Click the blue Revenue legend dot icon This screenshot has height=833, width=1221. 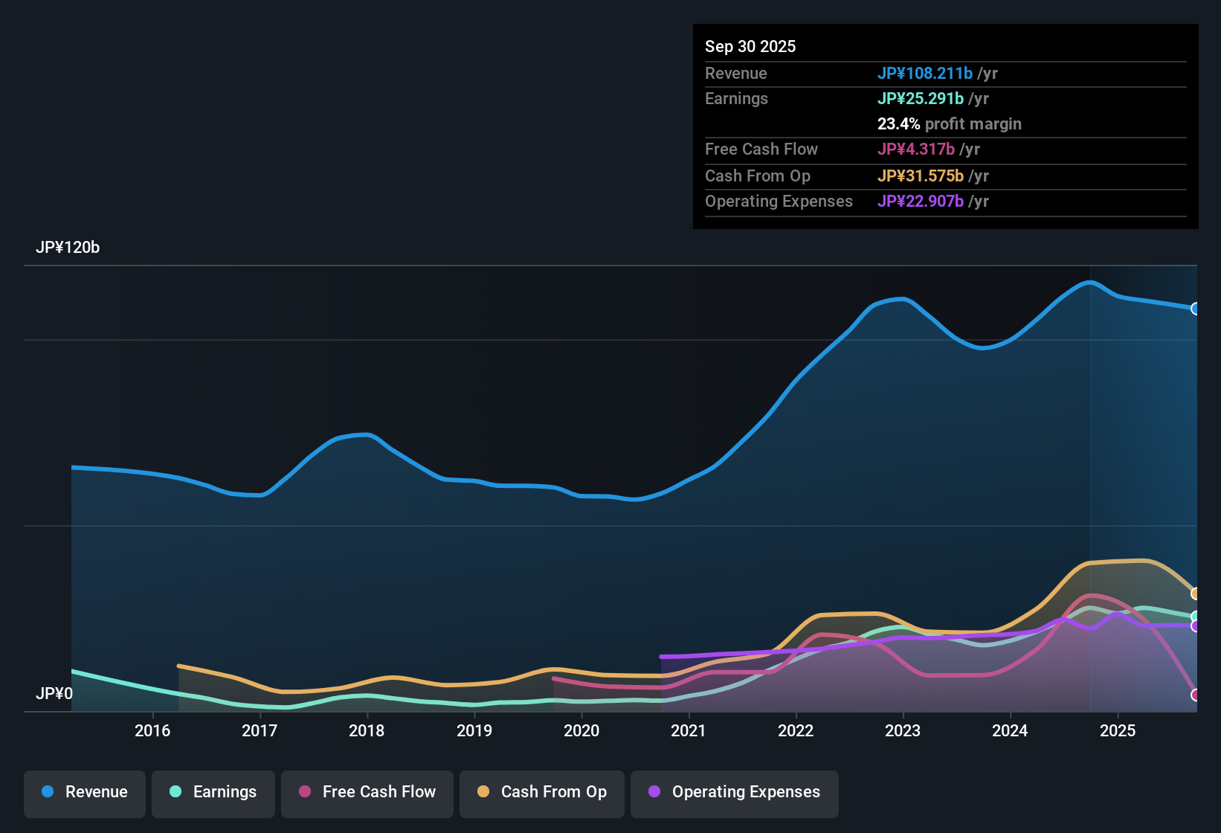tap(48, 792)
